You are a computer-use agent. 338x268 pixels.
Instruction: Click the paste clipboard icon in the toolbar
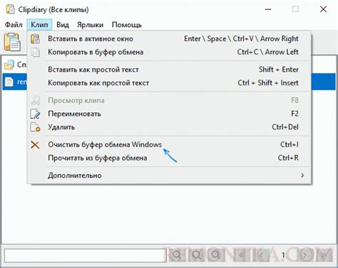(12, 42)
